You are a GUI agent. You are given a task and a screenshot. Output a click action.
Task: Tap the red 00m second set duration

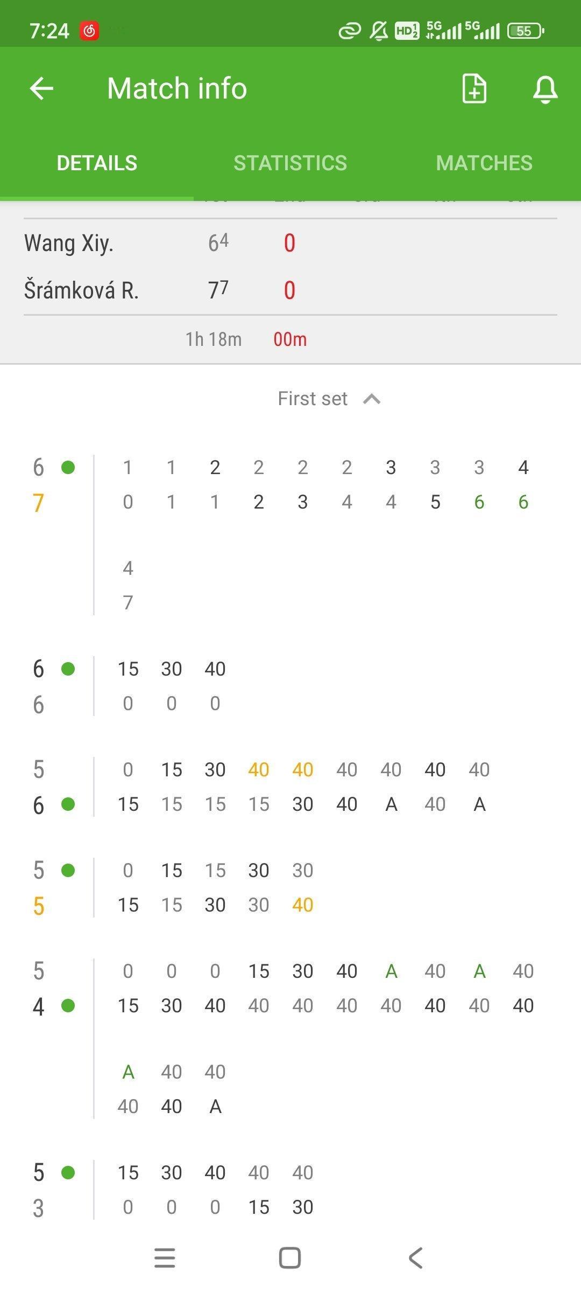[290, 339]
